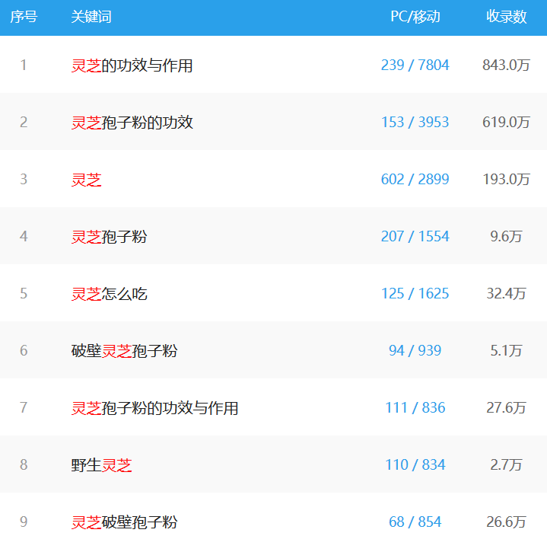
Task: Click the keyword 灵芝 in row 3
Action: [86, 180]
